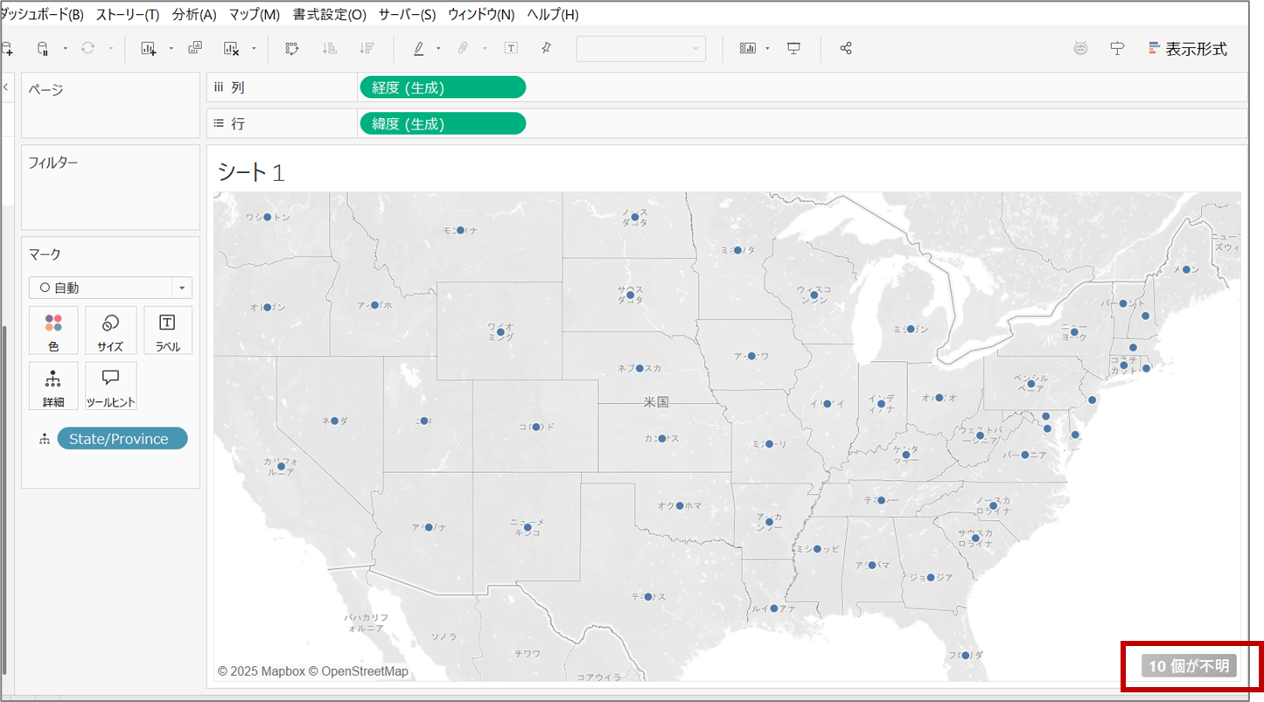Open the マップ(M) menu
This screenshot has width=1264, height=702.
pos(255,15)
